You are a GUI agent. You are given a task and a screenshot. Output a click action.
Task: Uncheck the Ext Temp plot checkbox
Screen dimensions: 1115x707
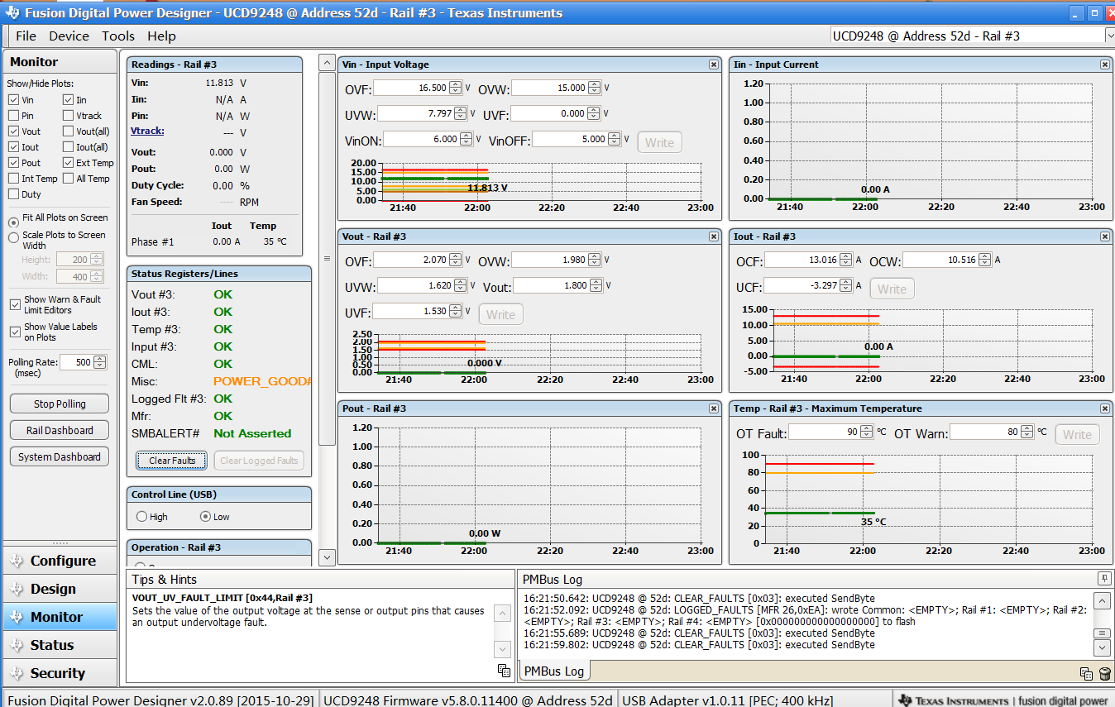tap(68, 163)
